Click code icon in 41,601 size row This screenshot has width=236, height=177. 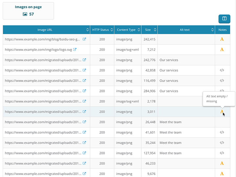[x=222, y=132]
